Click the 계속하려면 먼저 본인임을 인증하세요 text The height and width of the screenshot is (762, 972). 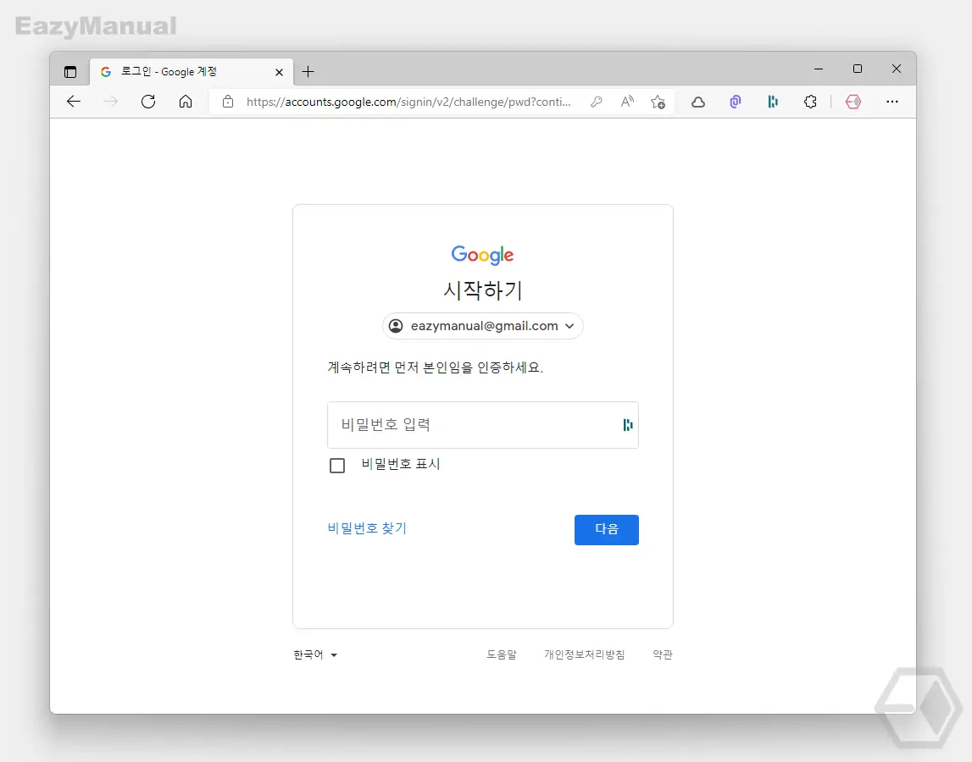coord(436,367)
